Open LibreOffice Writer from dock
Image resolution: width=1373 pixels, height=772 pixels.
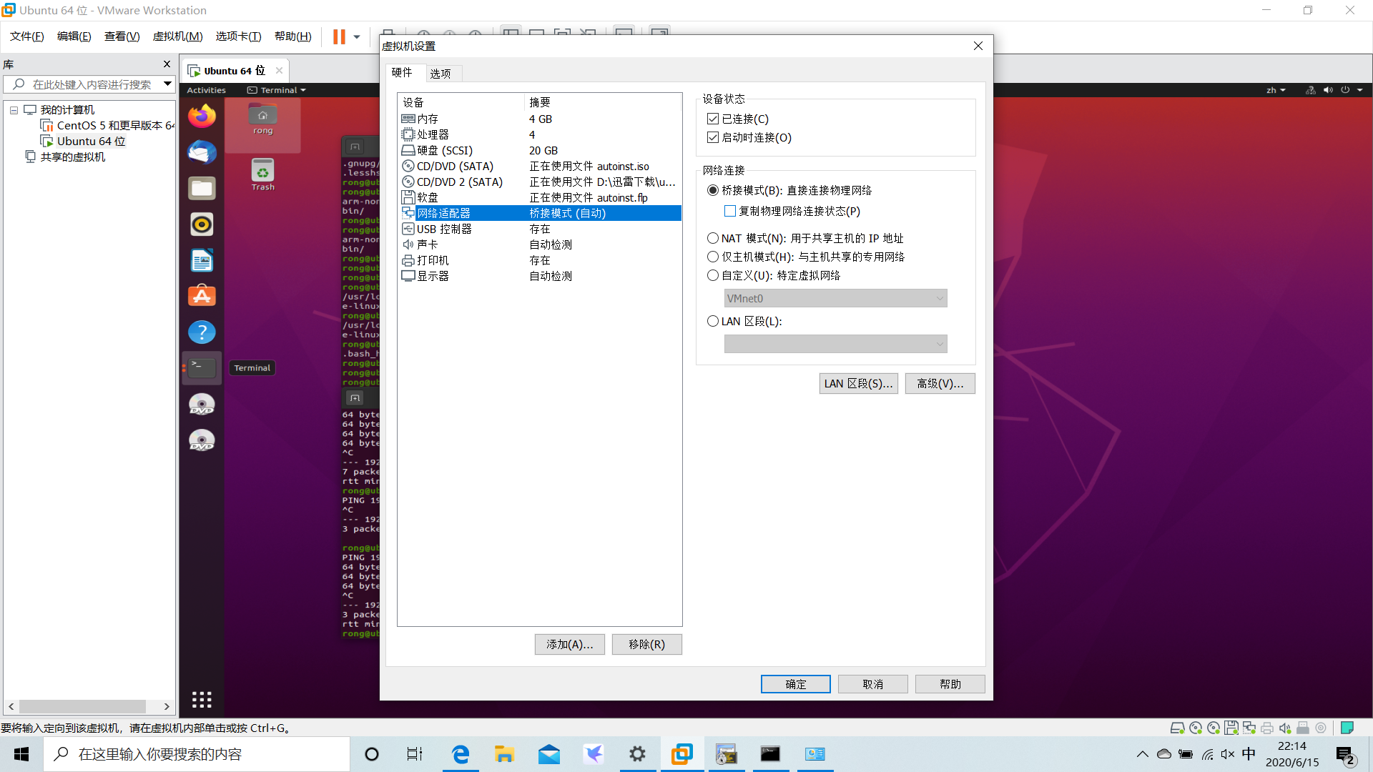[202, 260]
